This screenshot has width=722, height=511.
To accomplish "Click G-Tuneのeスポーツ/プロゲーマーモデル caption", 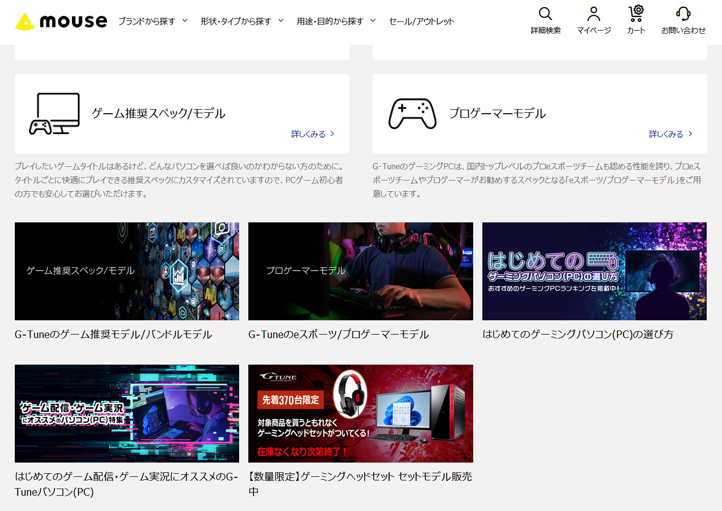I will pyautogui.click(x=339, y=335).
